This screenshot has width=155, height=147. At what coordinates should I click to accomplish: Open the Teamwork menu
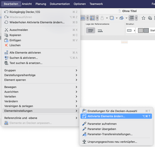click(96, 4)
